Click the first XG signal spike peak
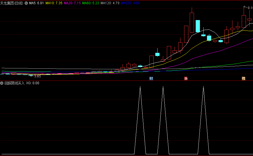Viewport: 253px width, 156px height. click(140, 87)
